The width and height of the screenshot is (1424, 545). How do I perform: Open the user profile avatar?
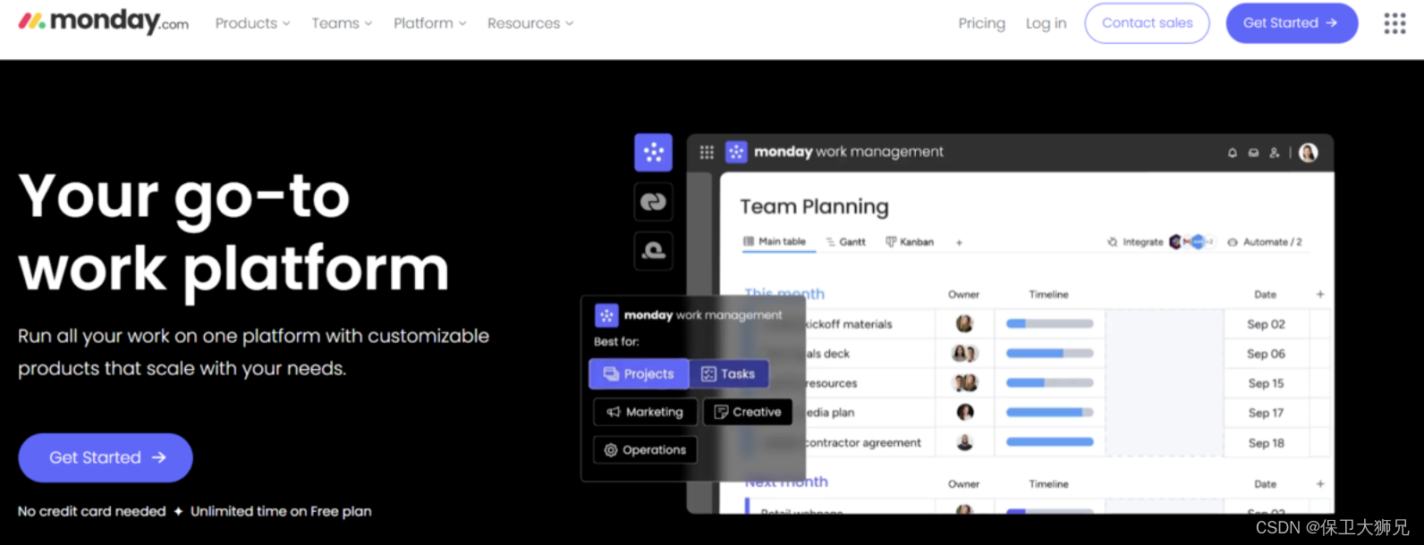pyautogui.click(x=1308, y=153)
